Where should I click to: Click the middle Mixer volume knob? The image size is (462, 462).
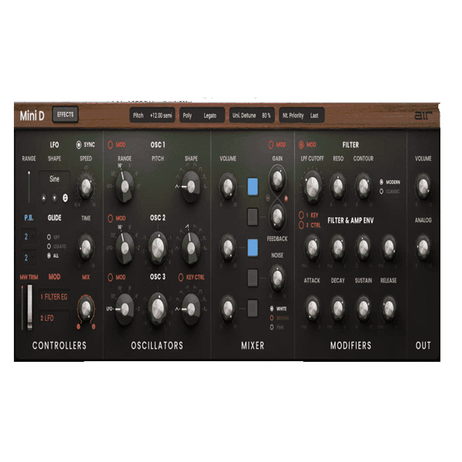(228, 248)
